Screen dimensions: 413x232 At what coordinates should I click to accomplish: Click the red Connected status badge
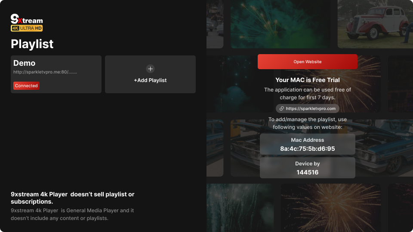click(26, 86)
